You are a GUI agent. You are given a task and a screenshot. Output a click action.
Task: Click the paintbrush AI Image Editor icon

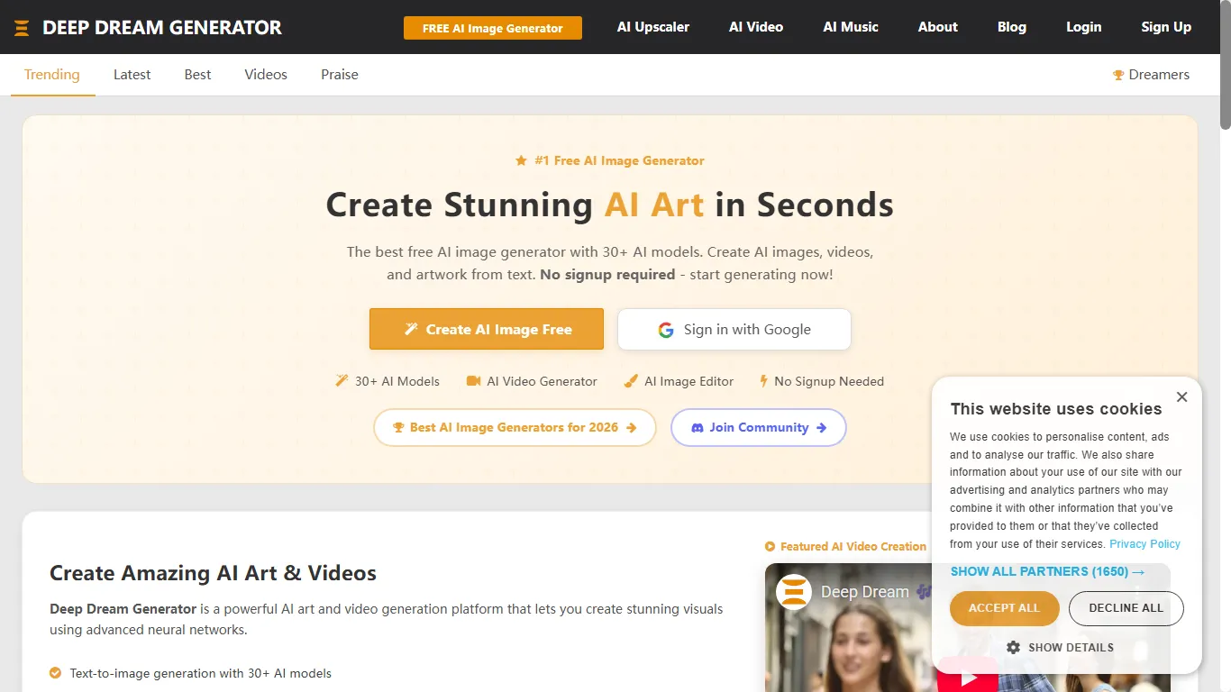click(x=631, y=381)
